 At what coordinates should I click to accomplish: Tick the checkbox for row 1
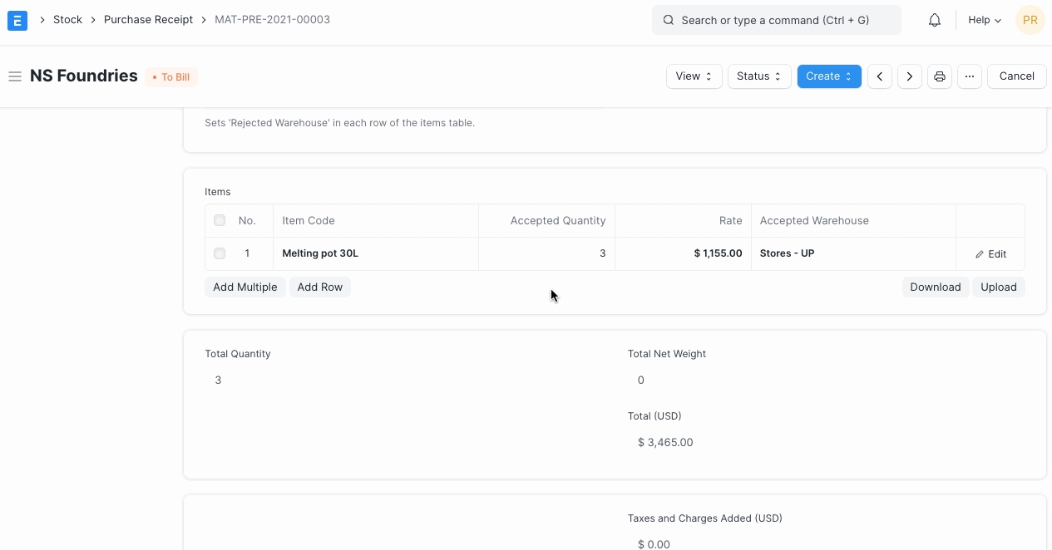coord(220,253)
